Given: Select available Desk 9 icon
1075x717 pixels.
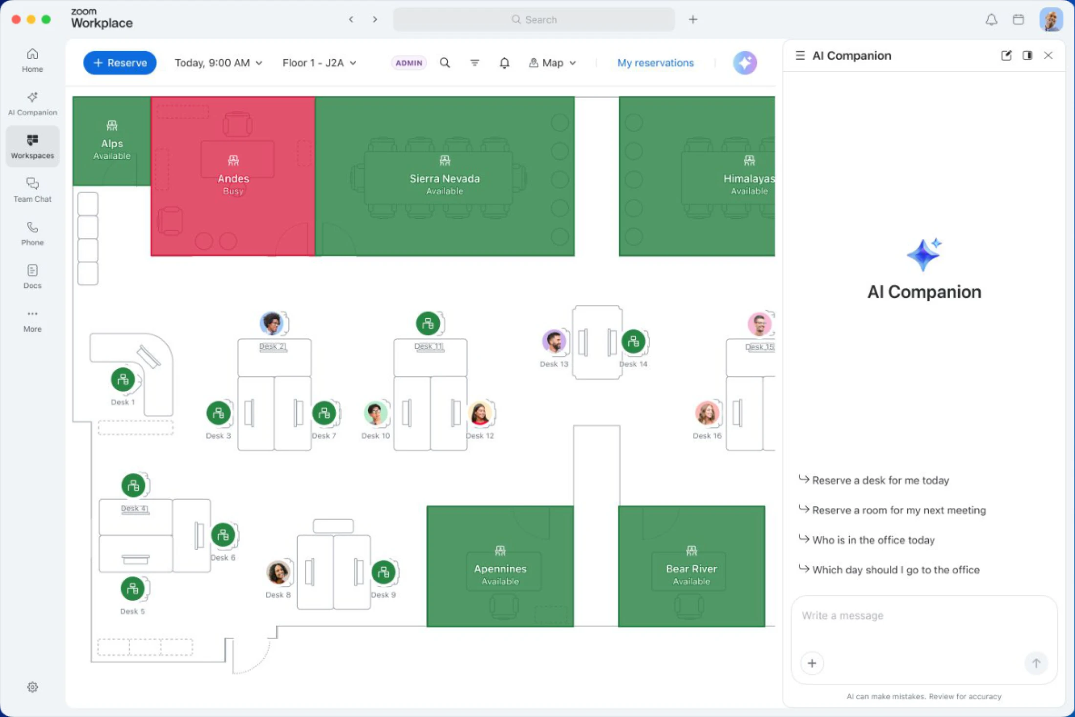Looking at the screenshot, I should coord(384,572).
